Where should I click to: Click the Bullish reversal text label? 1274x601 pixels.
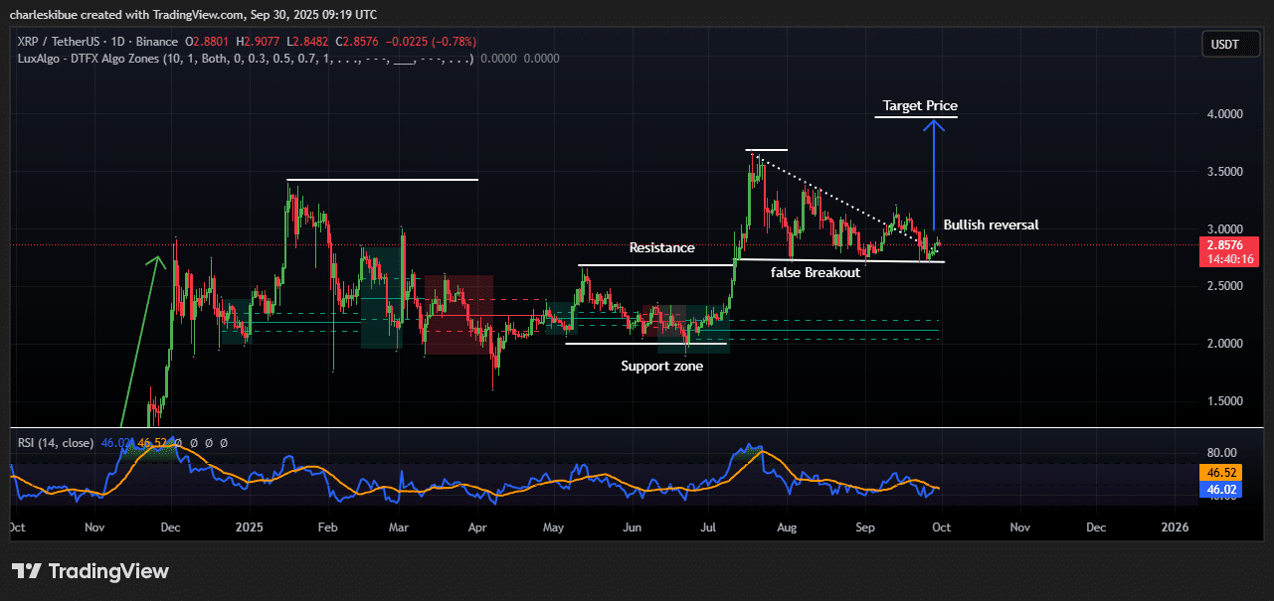[x=991, y=225]
